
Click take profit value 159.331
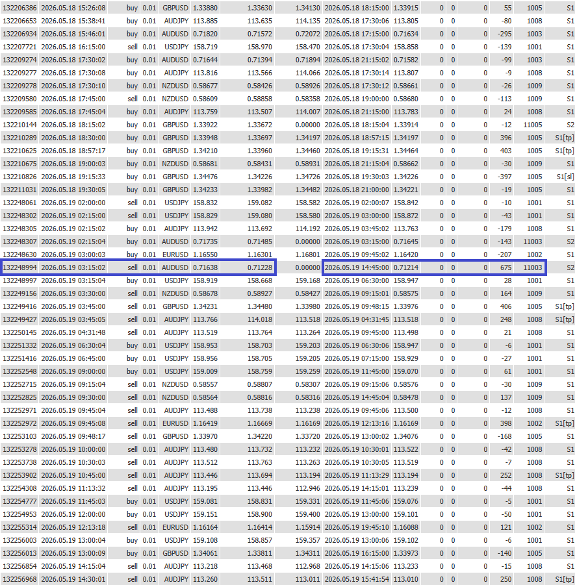tap(308, 501)
